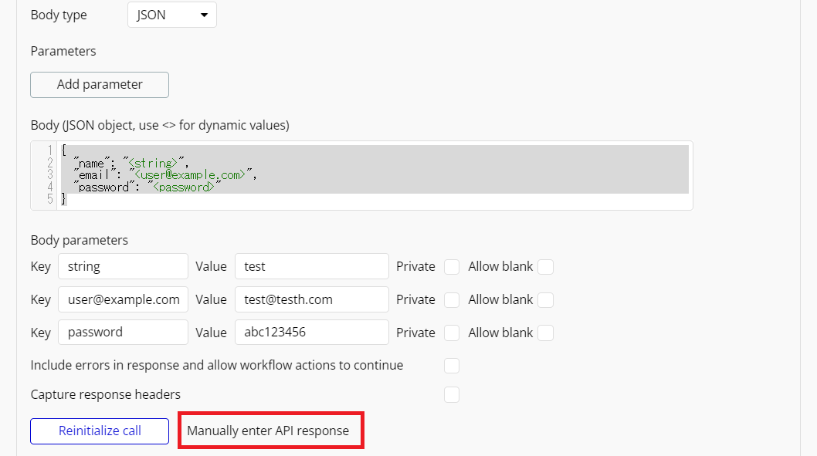Click the Key field containing string
This screenshot has height=456, width=817.
coord(123,266)
